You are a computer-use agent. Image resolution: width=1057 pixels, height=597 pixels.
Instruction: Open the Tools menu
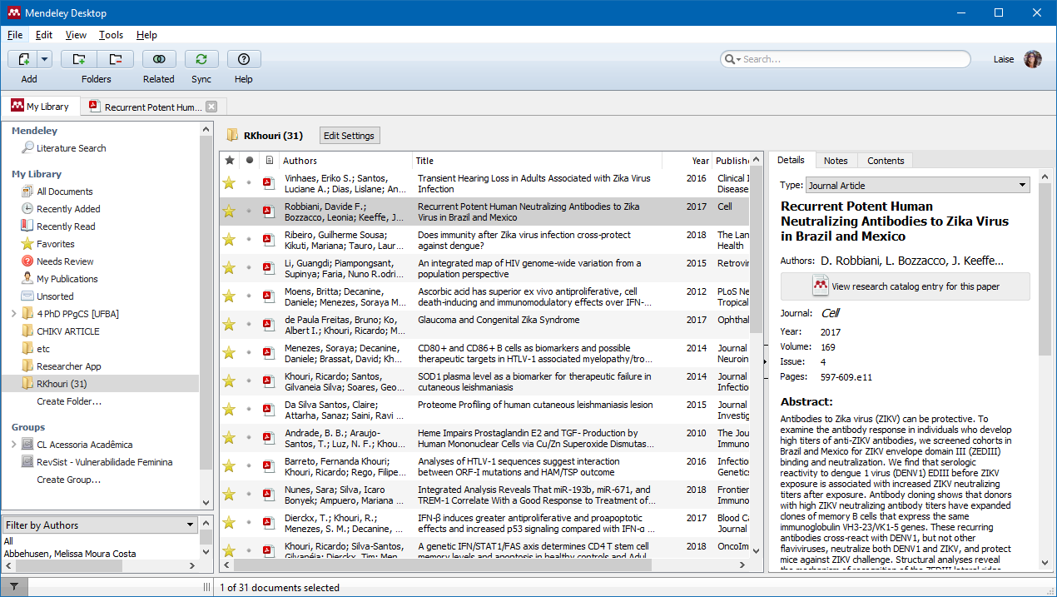(111, 35)
